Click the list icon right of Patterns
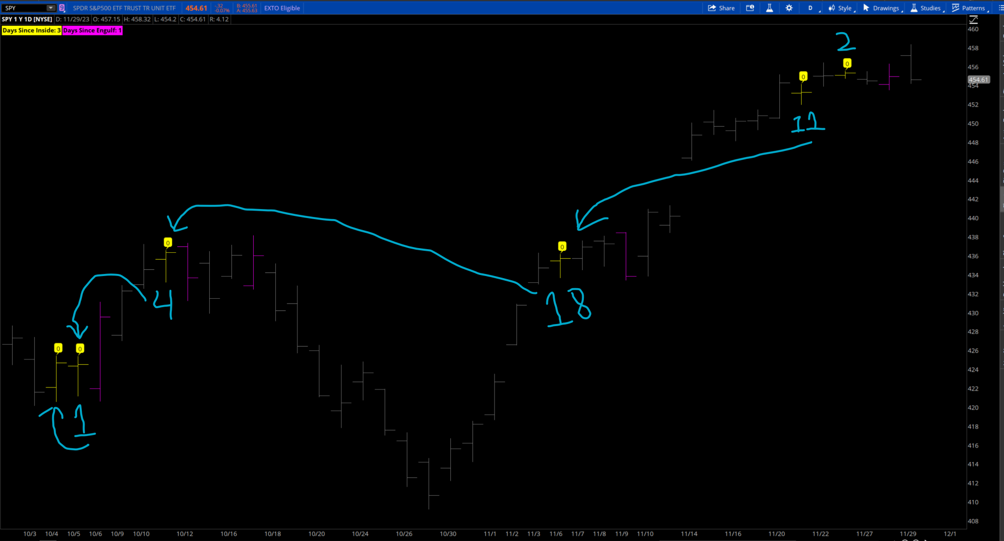1004x541 pixels. pos(1000,8)
